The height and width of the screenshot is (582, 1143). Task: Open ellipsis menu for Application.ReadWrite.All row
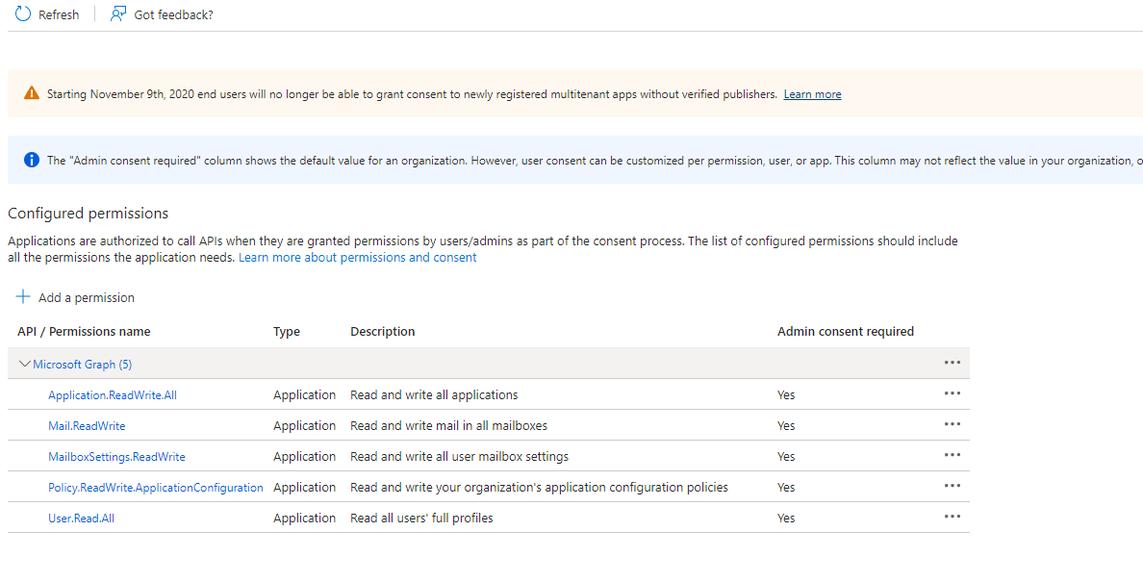[x=952, y=393]
